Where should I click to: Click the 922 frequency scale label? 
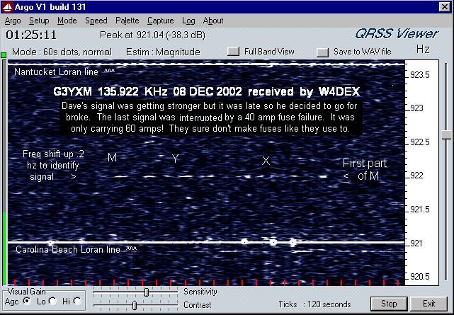417,176
